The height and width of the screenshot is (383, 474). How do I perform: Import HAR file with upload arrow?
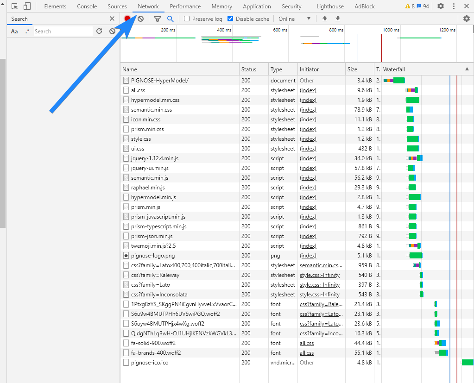pos(325,19)
